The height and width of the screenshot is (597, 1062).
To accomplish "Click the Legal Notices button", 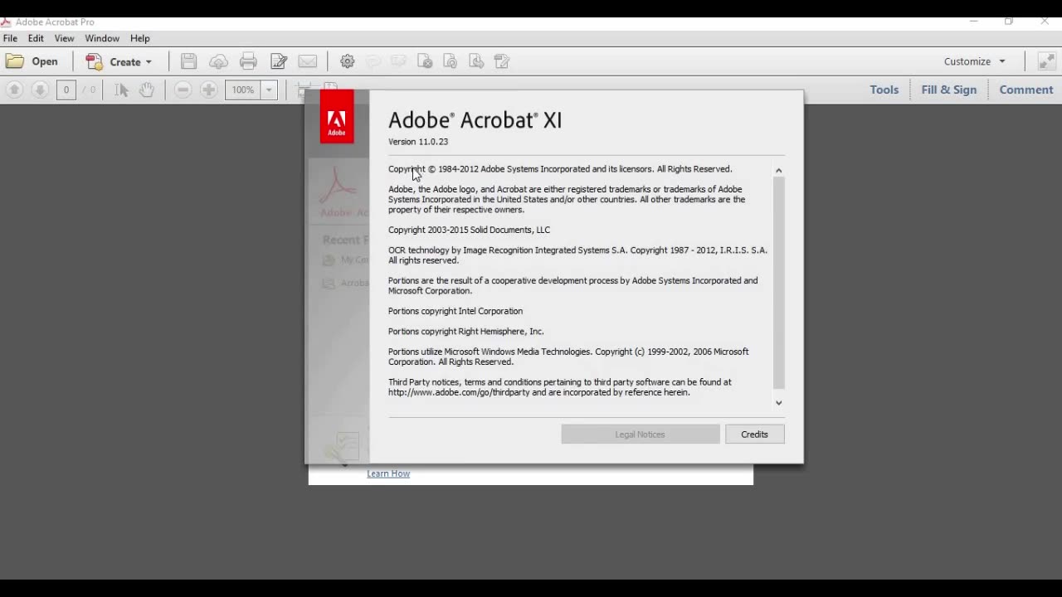I will [x=641, y=434].
